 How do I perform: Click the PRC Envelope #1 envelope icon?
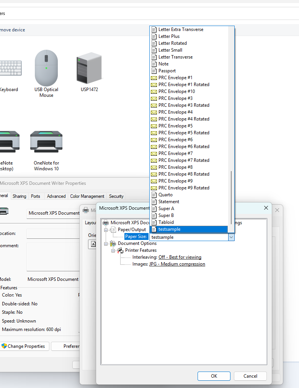point(154,78)
